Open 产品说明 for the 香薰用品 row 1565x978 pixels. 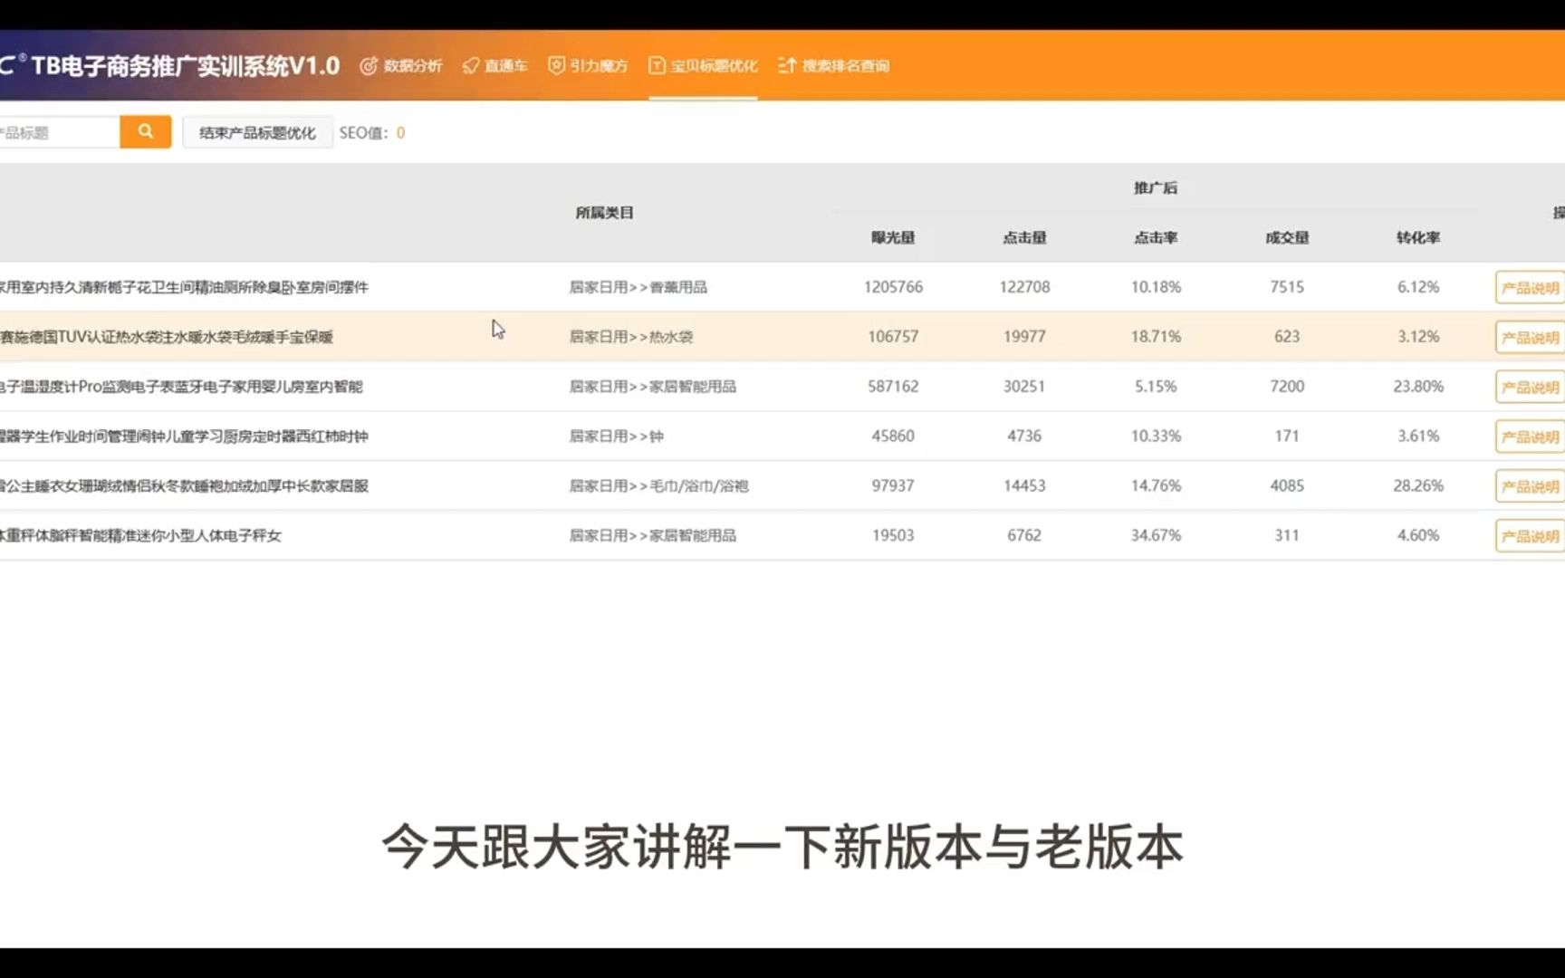[1530, 288]
